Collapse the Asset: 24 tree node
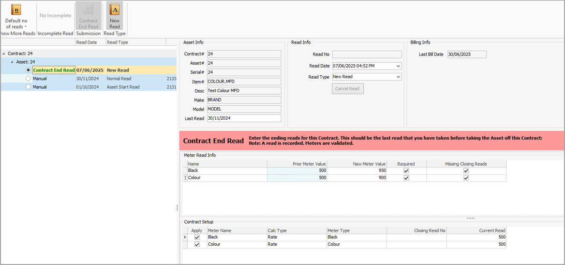565x265 pixels. tap(12, 62)
